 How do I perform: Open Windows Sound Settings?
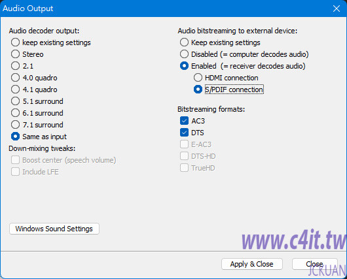(x=54, y=229)
